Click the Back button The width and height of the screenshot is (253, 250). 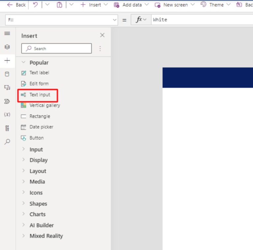click(x=16, y=5)
